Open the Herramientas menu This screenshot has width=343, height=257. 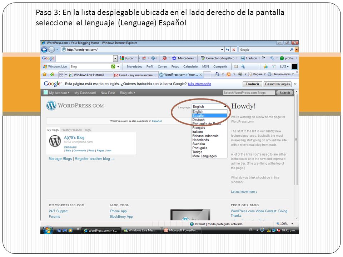pyautogui.click(x=281, y=74)
